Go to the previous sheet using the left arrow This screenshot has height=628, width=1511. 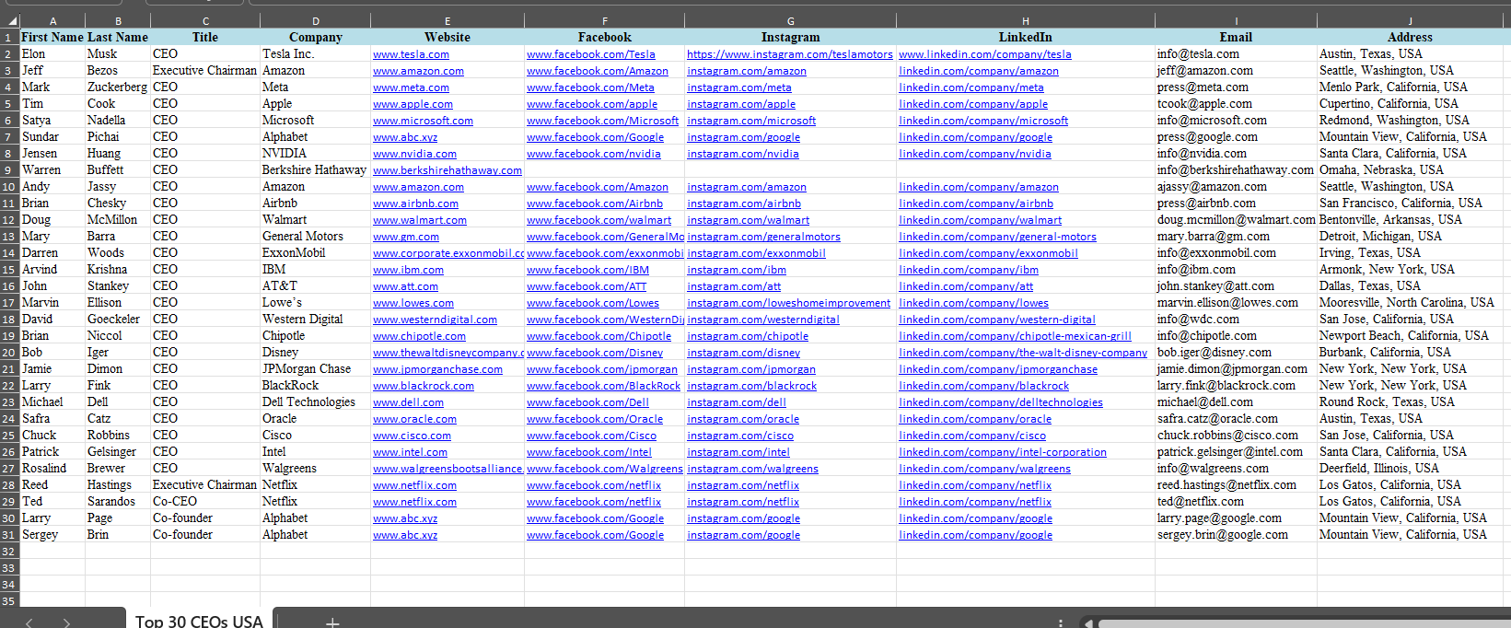click(x=29, y=623)
